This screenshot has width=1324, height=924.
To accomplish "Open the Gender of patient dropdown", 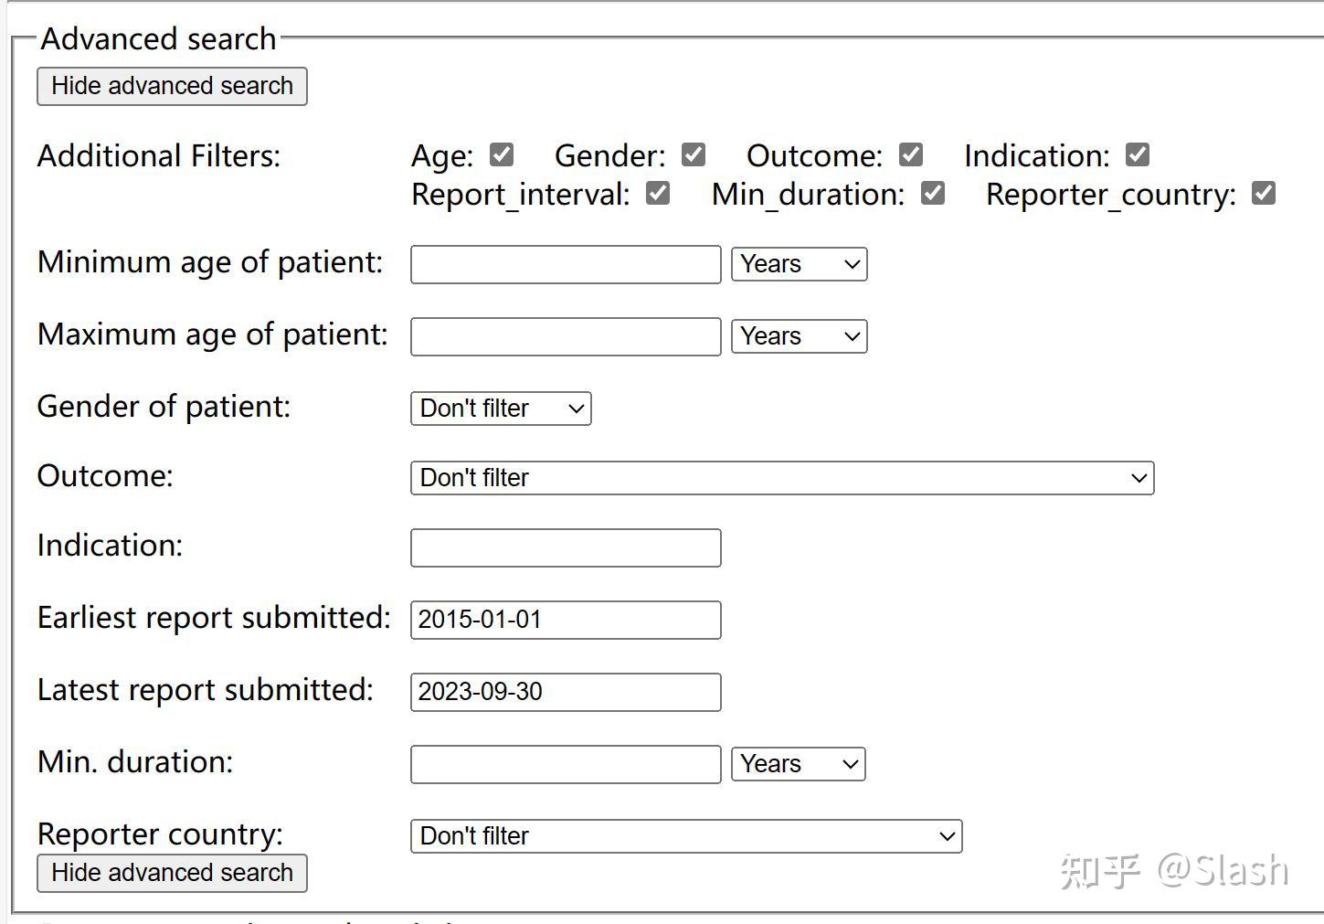I will click(x=501, y=409).
